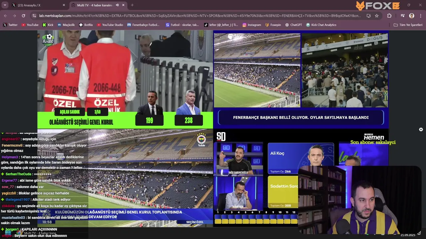Screen dimensions: 426x239
Task: Click chat username Ergene77
Action: pos(9,181)
